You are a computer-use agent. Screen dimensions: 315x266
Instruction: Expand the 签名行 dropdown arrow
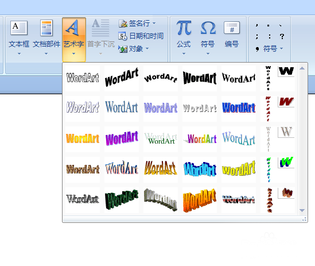tap(154, 24)
